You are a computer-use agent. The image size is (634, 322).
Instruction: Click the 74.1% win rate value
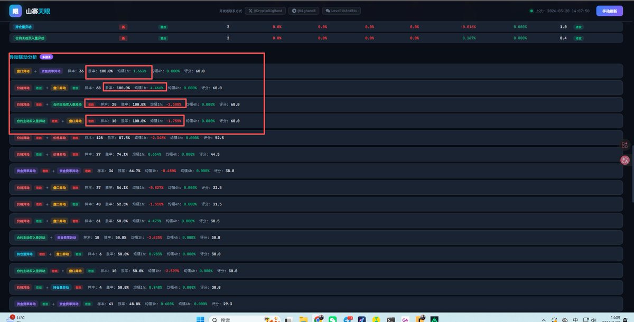click(122, 154)
